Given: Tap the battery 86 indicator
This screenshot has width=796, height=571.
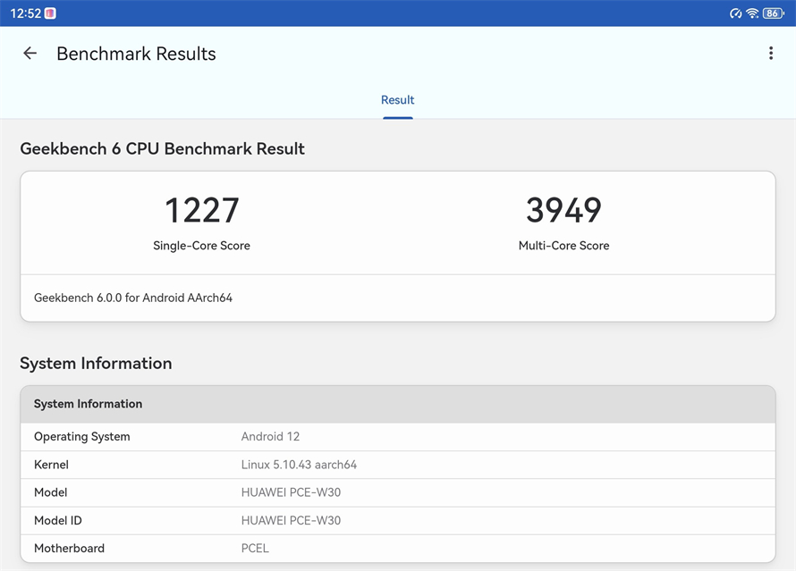Looking at the screenshot, I should click(773, 13).
